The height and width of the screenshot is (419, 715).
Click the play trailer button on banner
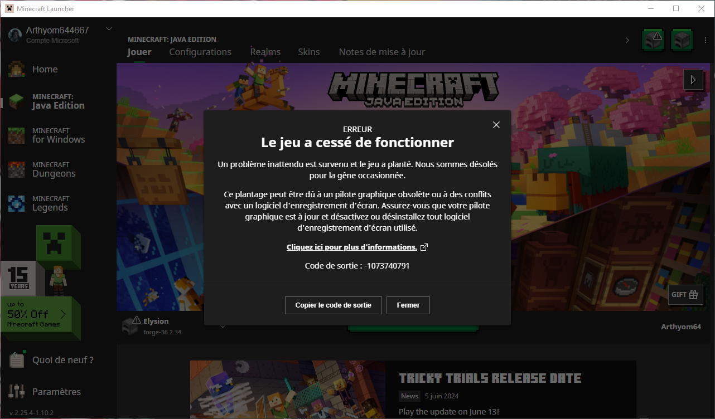pyautogui.click(x=693, y=80)
